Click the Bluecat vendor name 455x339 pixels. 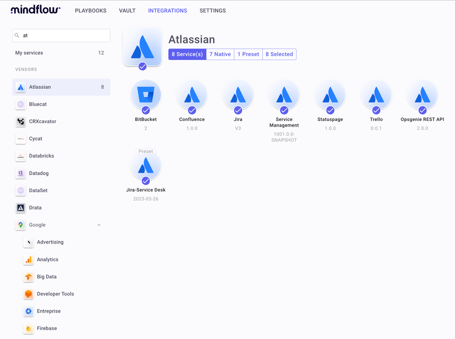tap(38, 105)
